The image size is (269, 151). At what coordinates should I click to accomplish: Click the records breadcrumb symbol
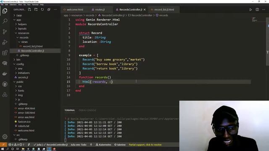click(164, 15)
